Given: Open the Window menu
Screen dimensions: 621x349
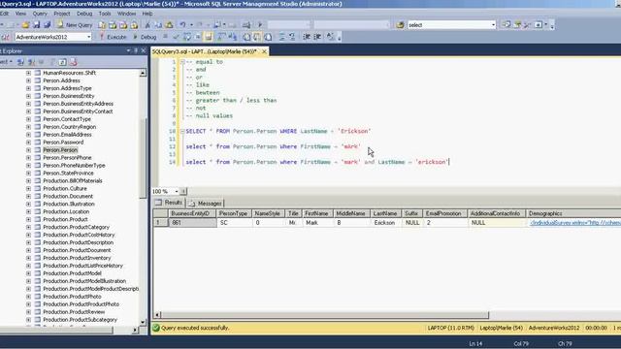Looking at the screenshot, I should pos(127,14).
